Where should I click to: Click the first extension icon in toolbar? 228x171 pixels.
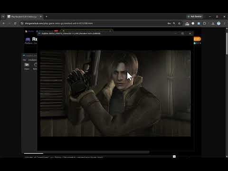(187, 24)
